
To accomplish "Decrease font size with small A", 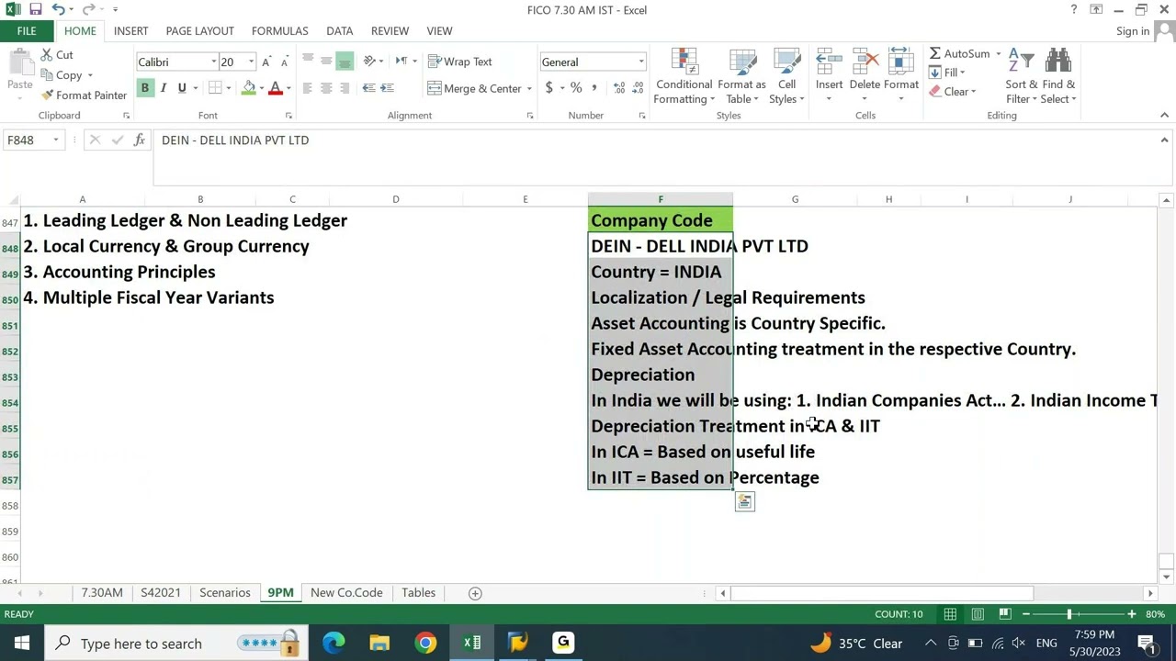I will pyautogui.click(x=285, y=62).
